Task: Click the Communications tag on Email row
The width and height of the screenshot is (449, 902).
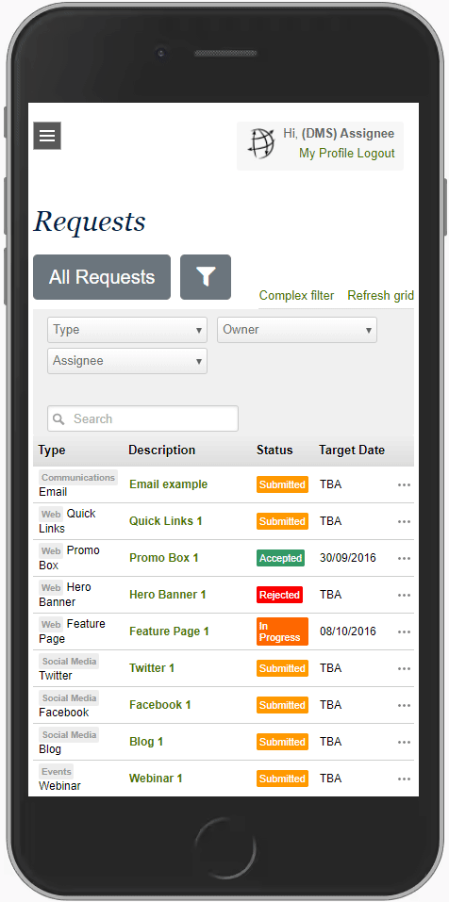Action: [x=78, y=478]
